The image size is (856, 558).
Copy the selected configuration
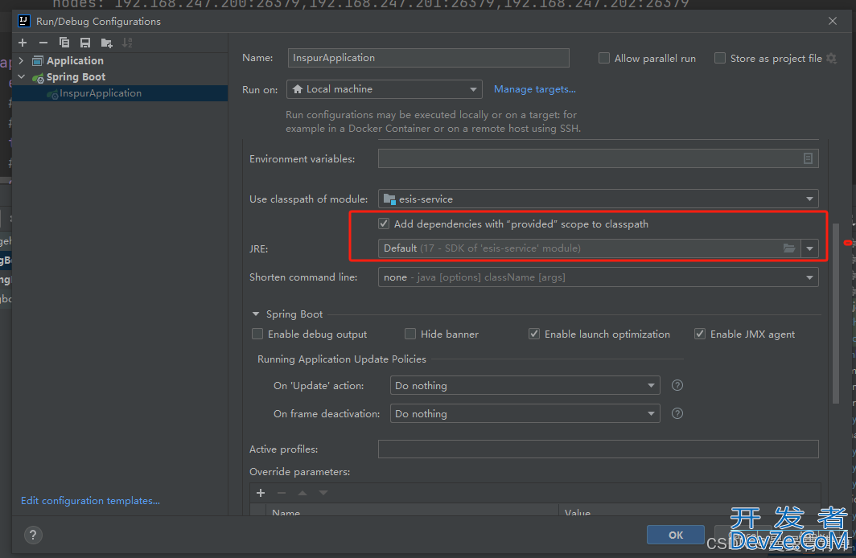click(64, 43)
